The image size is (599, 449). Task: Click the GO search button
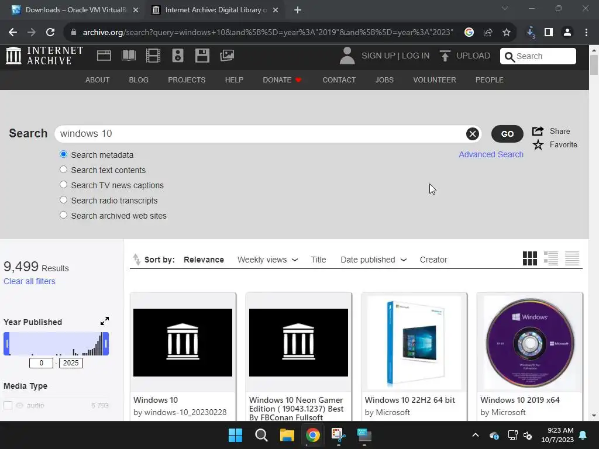pyautogui.click(x=507, y=134)
